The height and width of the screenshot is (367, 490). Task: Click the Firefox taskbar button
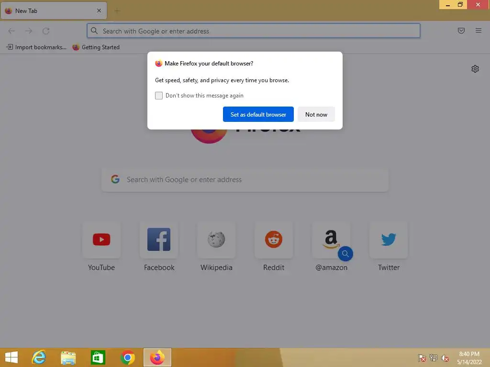tap(157, 357)
